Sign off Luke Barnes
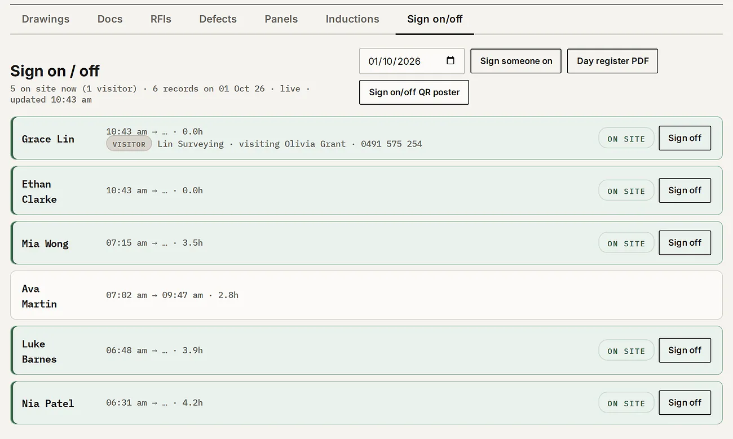733x439 pixels. [685, 351]
